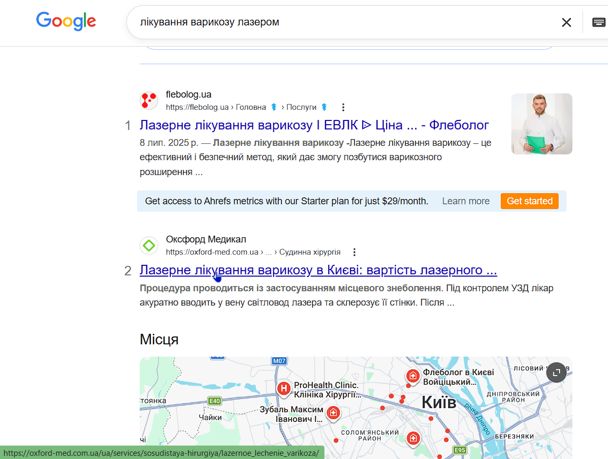Open Лазерне лікування варикозу в Києві link
The height and width of the screenshot is (459, 608).
tap(319, 270)
